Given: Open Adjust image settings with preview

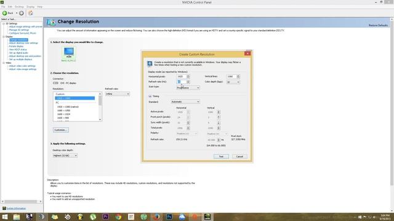Looking at the screenshot, I should click(x=26, y=26).
